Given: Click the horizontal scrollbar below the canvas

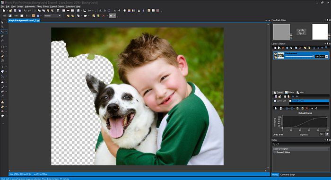Looking at the screenshot, I should pos(137,171).
